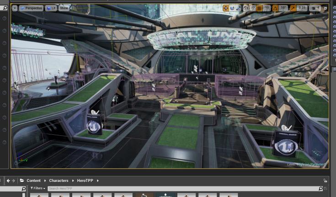Toggle rotation snapping angle icon
336x197 pixels.
[275, 8]
